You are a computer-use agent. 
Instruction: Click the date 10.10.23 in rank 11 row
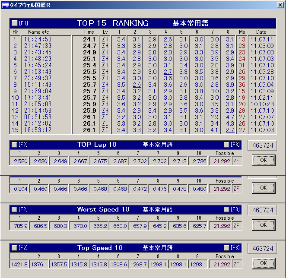click(x=262, y=104)
